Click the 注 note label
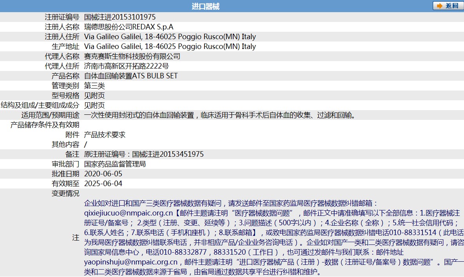464x277 pixels. tap(76, 237)
